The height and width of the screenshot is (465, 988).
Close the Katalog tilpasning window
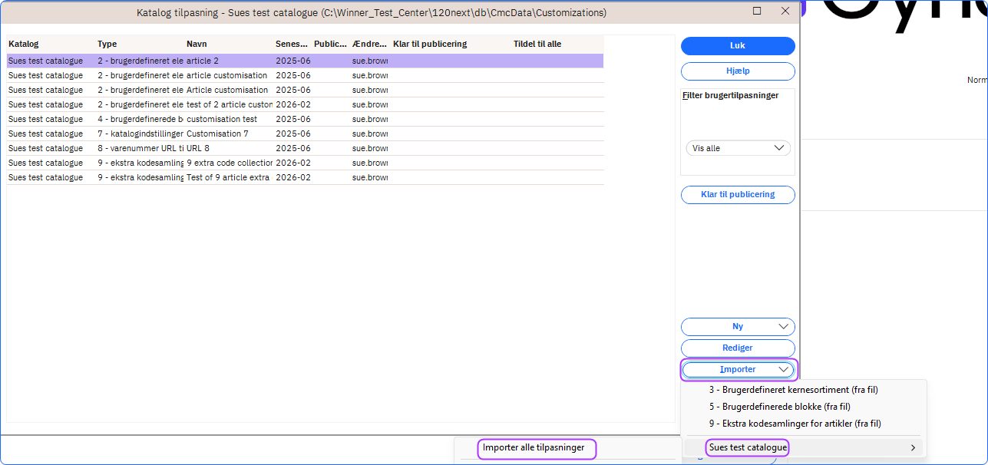point(785,12)
